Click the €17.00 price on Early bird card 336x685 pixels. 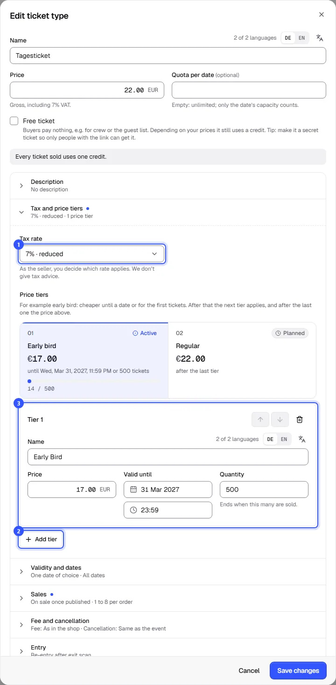[x=42, y=359]
